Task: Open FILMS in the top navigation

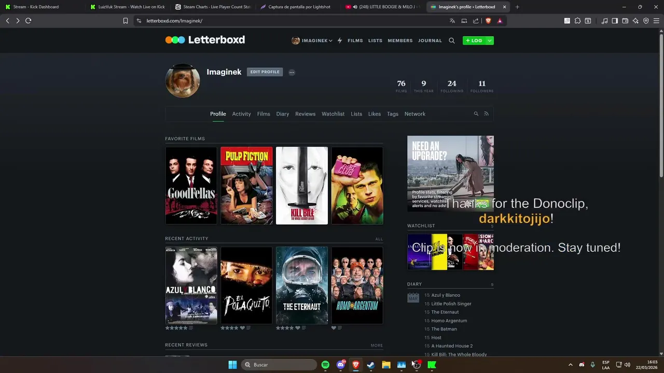Action: 355,40
